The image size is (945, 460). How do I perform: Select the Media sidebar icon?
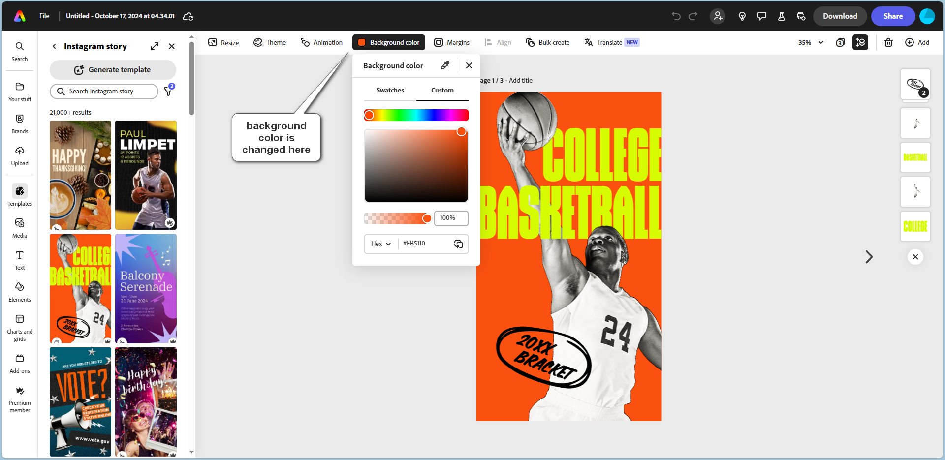19,227
